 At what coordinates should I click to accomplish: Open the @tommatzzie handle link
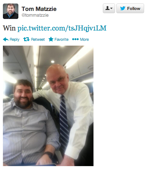(x=35, y=15)
